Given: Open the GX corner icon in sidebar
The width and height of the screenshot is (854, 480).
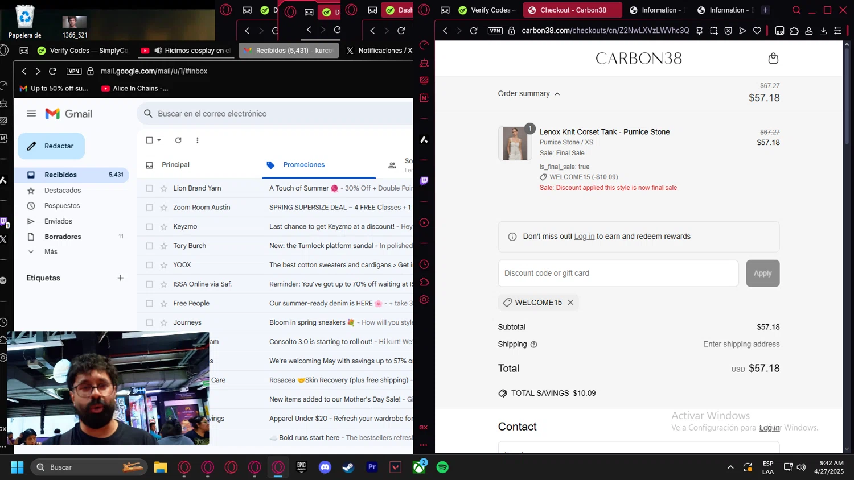Looking at the screenshot, I should [x=424, y=427].
